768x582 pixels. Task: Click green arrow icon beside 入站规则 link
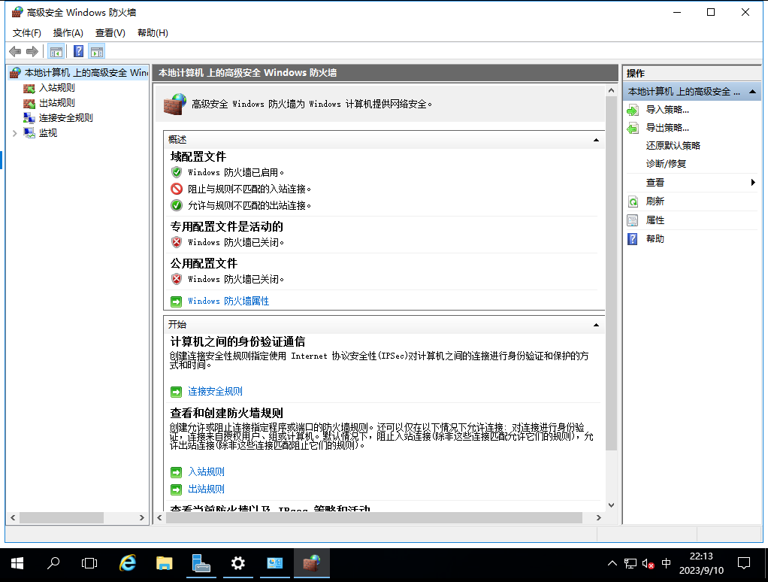(x=177, y=472)
